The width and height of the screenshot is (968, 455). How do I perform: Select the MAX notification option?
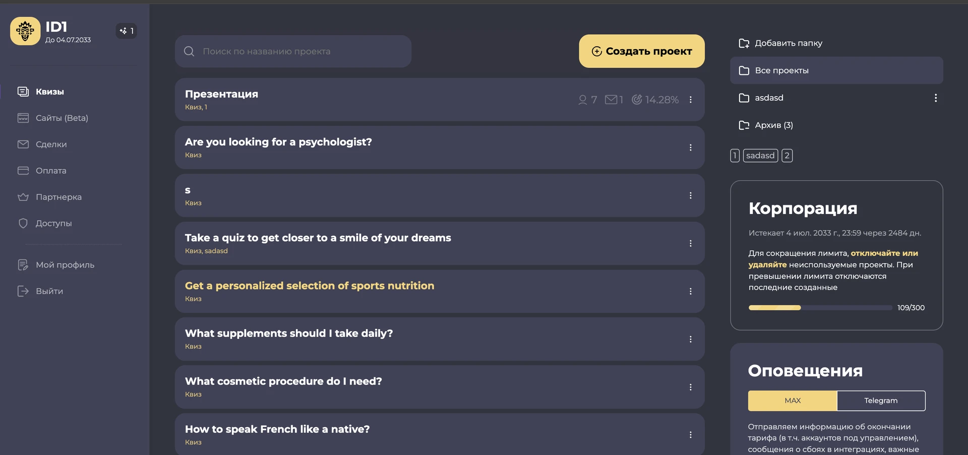[x=793, y=401]
